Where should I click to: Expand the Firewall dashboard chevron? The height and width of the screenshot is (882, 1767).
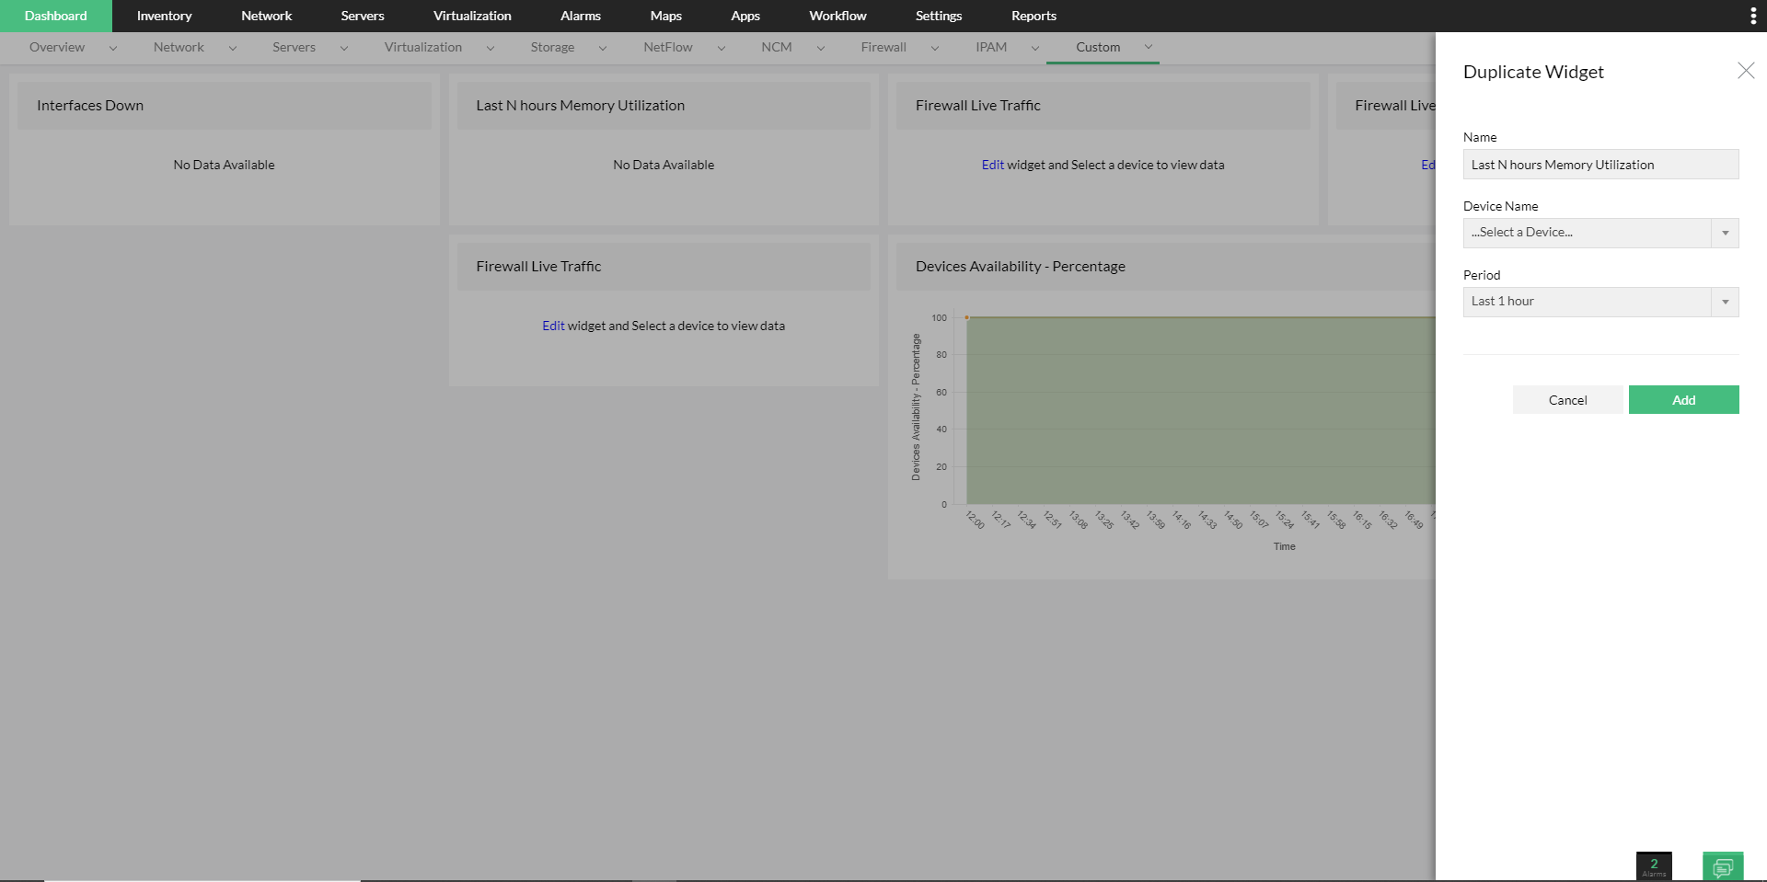pyautogui.click(x=936, y=47)
